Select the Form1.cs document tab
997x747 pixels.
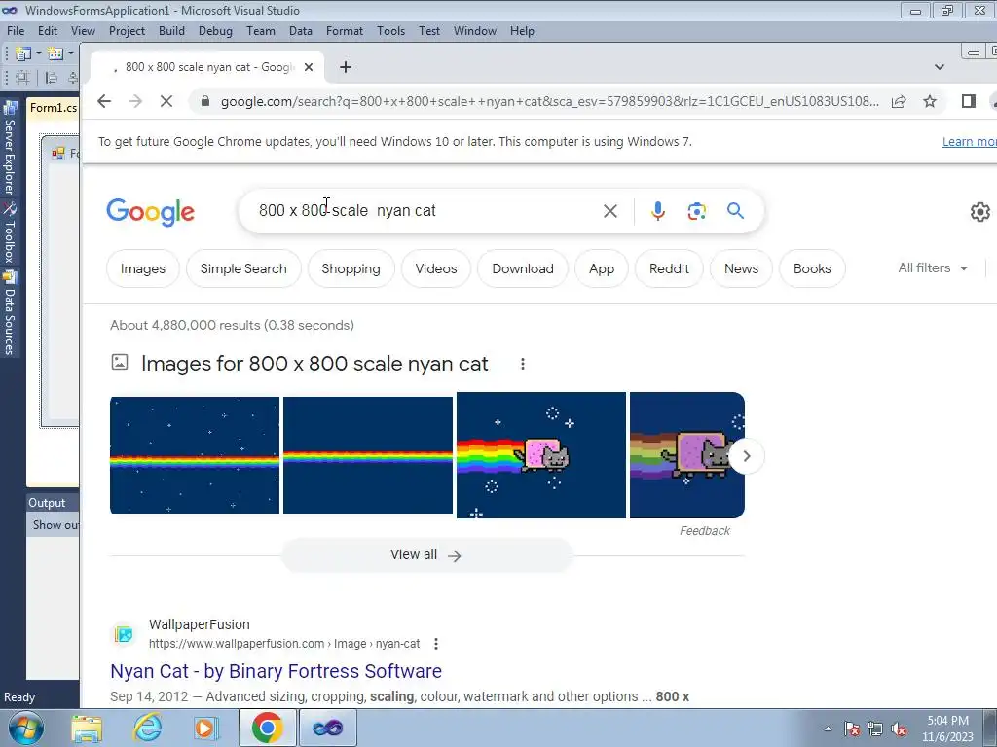pyautogui.click(x=53, y=107)
